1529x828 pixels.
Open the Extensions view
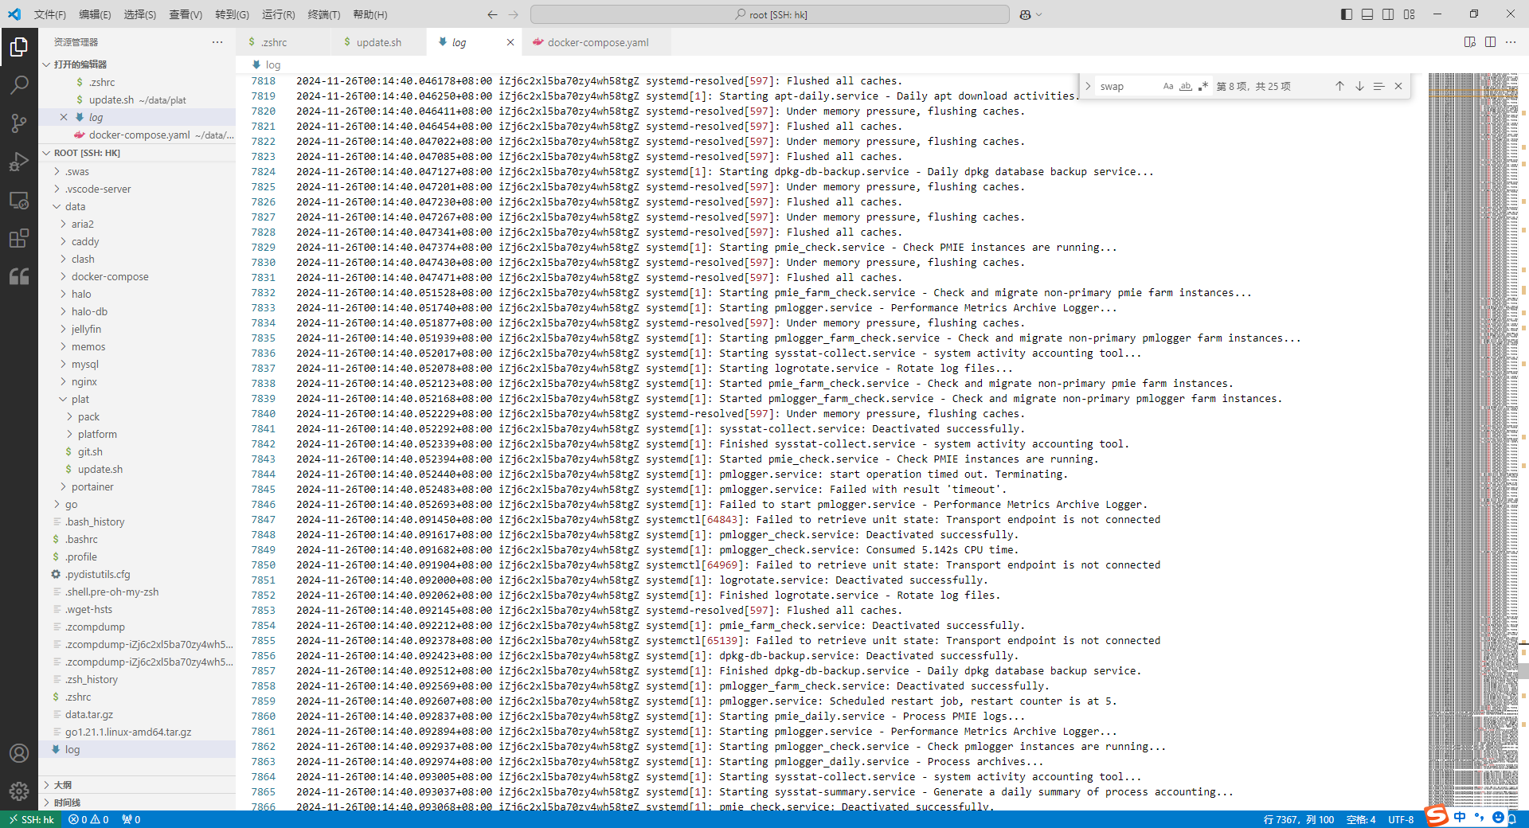click(x=19, y=238)
